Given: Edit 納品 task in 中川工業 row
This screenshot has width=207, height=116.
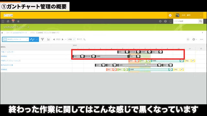Looking at the screenshot, I should click(x=170, y=65).
